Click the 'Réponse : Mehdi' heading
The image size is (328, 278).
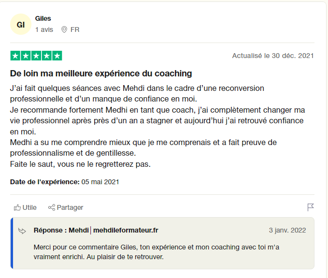point(60,230)
